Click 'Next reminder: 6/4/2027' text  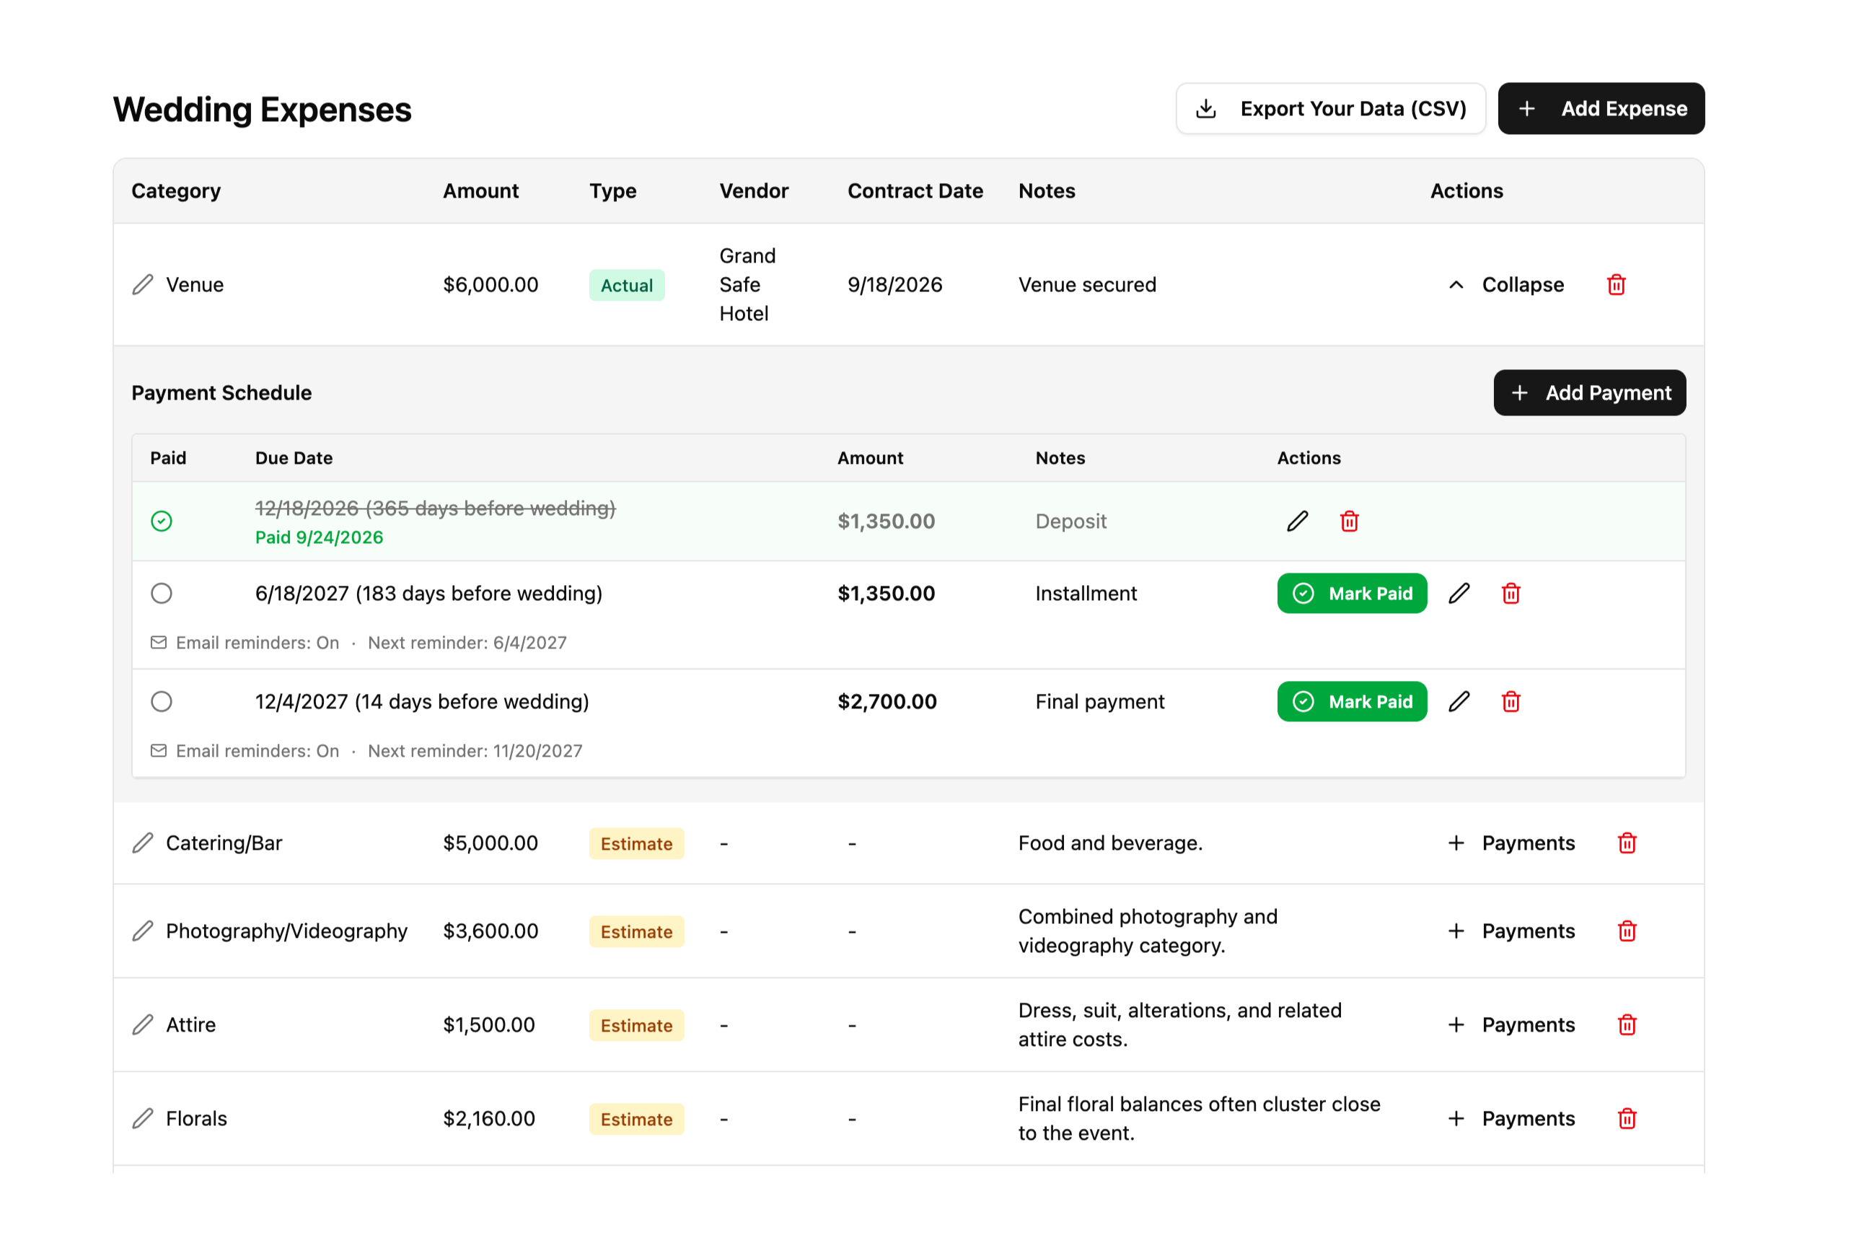(x=467, y=643)
